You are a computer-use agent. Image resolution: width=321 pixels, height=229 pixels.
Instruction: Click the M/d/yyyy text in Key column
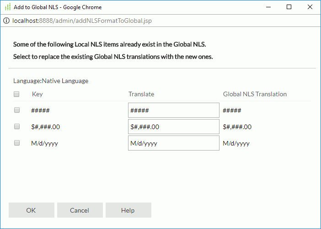(x=44, y=143)
